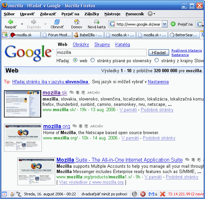Switch to the BabelZilla tab
This screenshot has height=199, width=205.
88,35
